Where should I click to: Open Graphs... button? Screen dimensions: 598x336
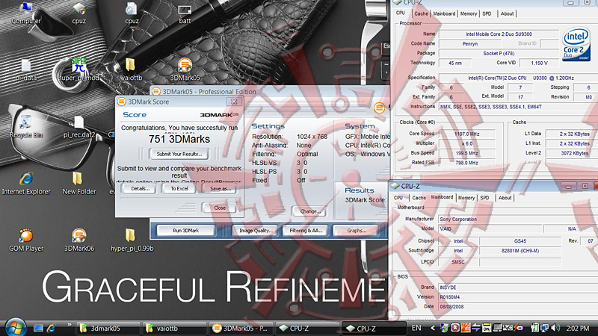point(357,231)
